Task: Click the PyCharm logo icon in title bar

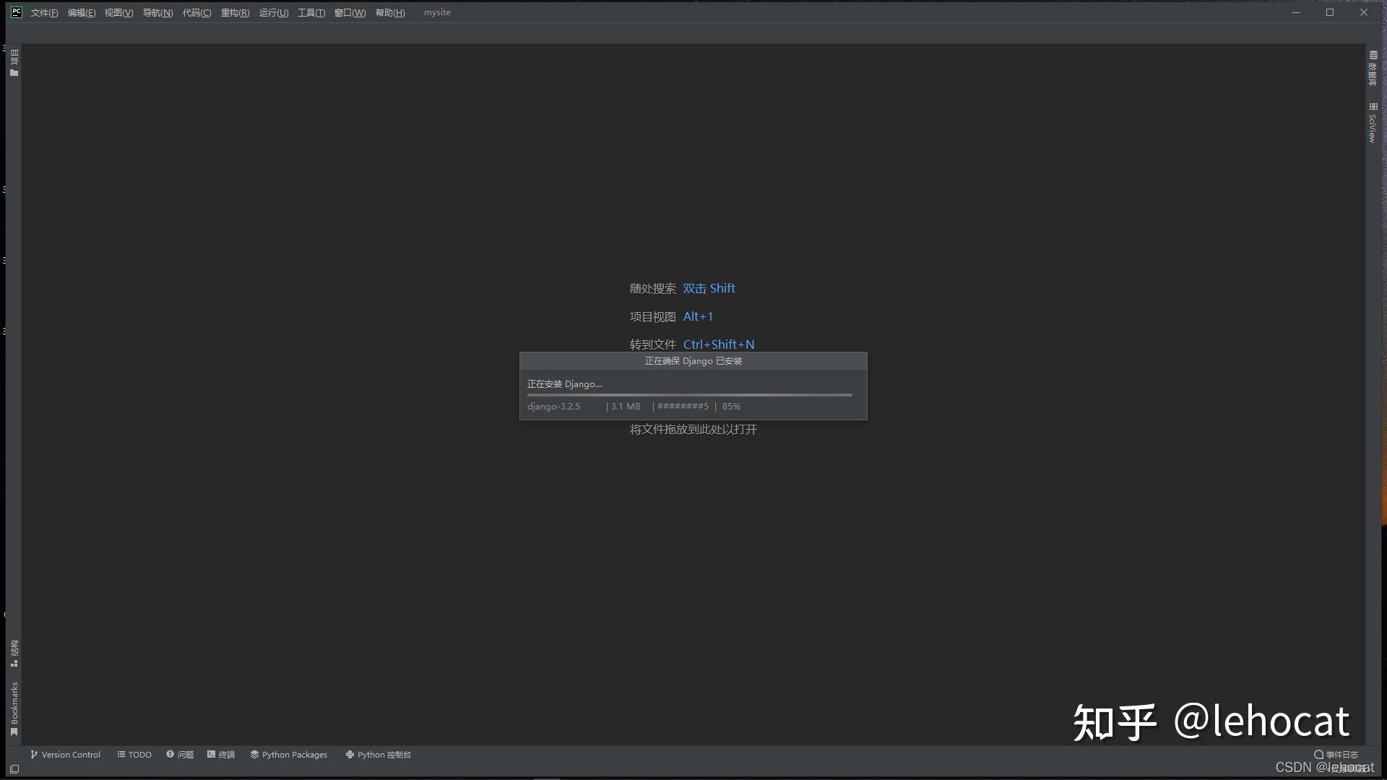Action: click(17, 12)
